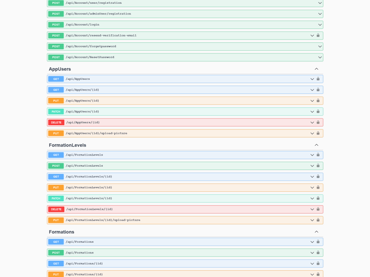Expand chevron of ResetPassword endpoint
The width and height of the screenshot is (370, 277).
[320, 57]
